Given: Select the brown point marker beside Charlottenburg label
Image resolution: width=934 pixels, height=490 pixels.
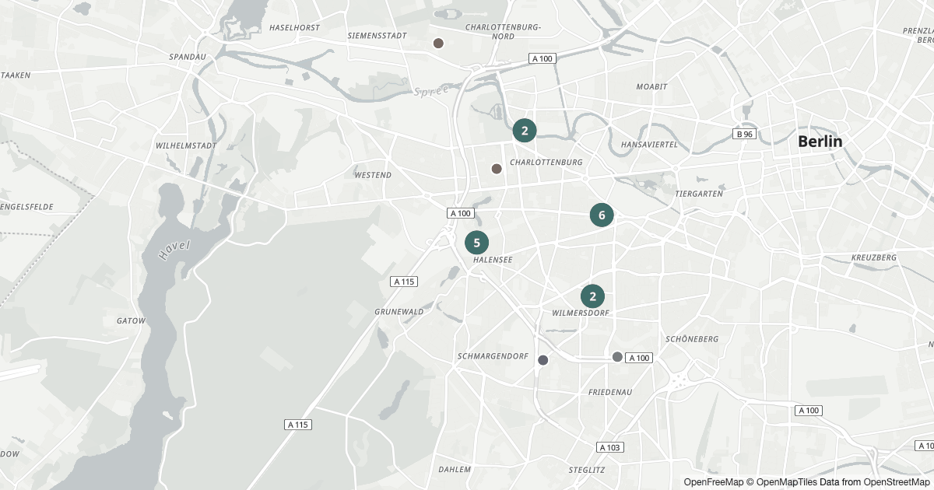Looking at the screenshot, I should coord(497,169).
